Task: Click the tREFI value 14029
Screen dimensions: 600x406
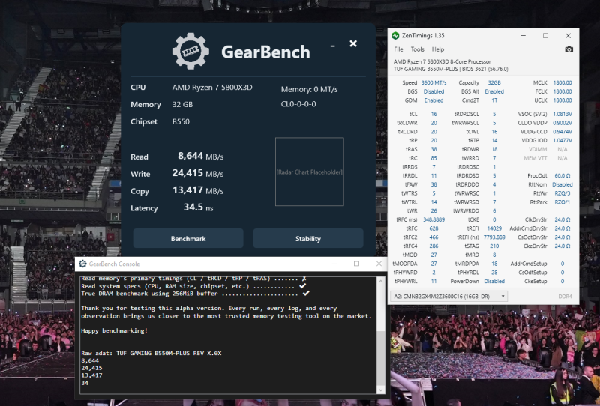Action: 494,228
